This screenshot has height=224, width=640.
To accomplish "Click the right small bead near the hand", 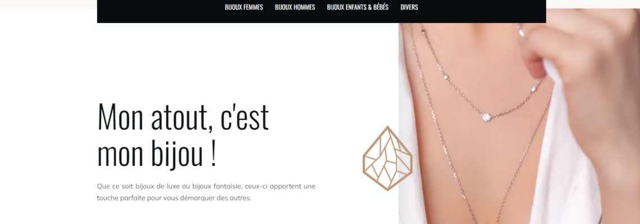I will [x=533, y=89].
